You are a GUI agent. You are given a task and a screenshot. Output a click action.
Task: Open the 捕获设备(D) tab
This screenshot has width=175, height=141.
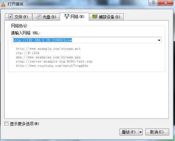pos(106,17)
